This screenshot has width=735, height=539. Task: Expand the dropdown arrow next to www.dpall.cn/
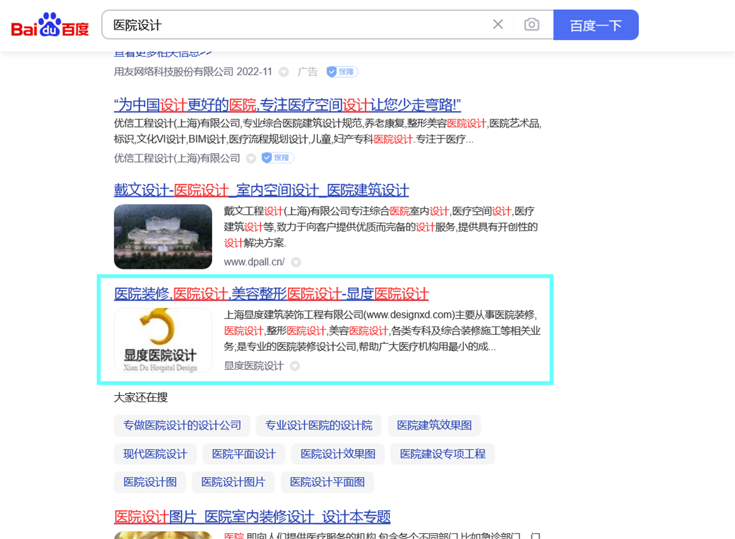[x=296, y=262]
